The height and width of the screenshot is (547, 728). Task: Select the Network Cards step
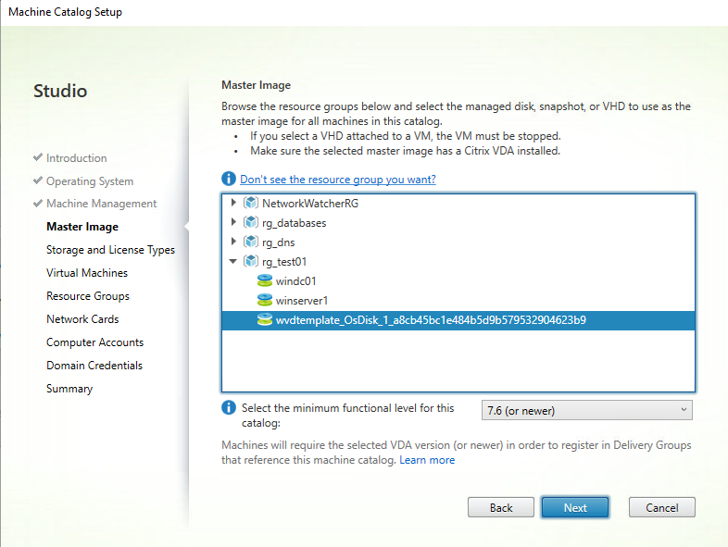pos(82,319)
